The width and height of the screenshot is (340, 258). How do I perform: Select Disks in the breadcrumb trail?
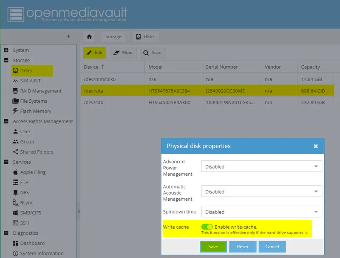click(146, 37)
